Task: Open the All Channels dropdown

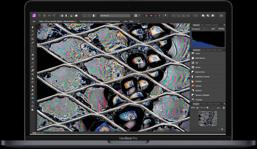Action: coord(198,29)
